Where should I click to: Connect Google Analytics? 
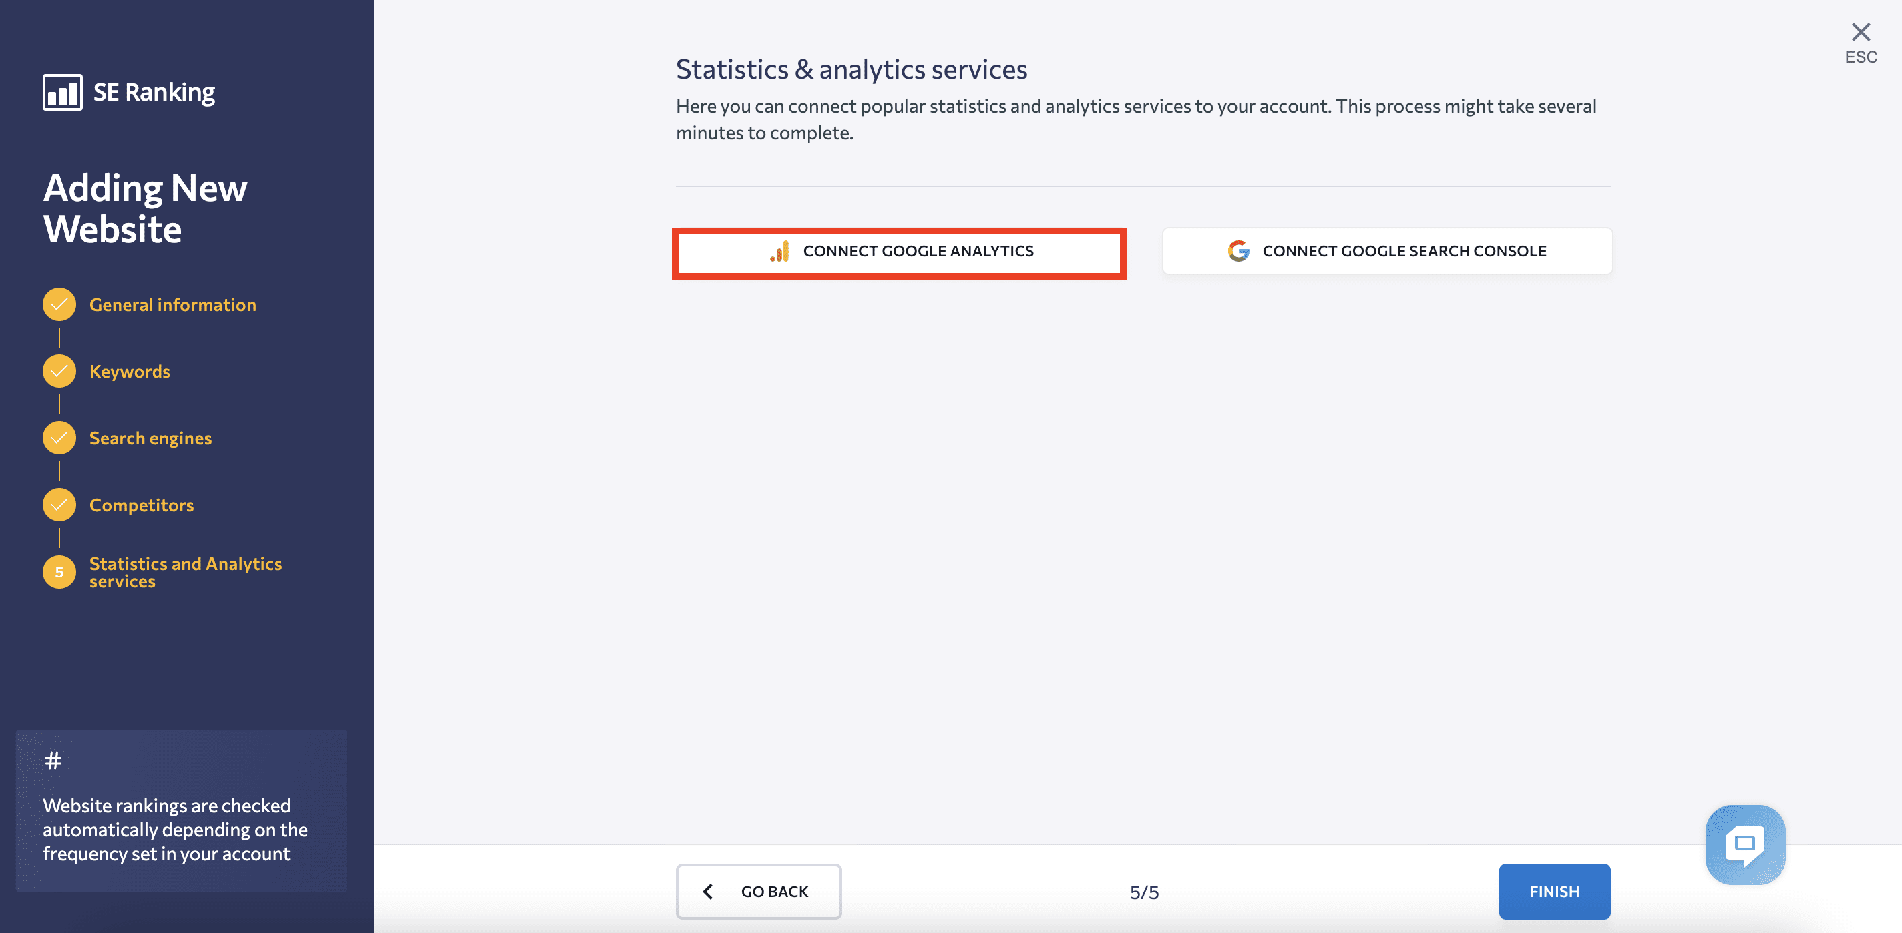pos(899,252)
